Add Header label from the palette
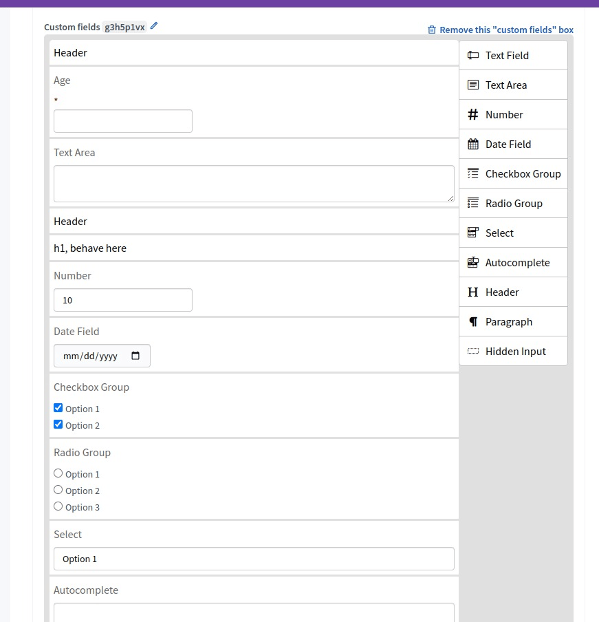 tap(502, 292)
